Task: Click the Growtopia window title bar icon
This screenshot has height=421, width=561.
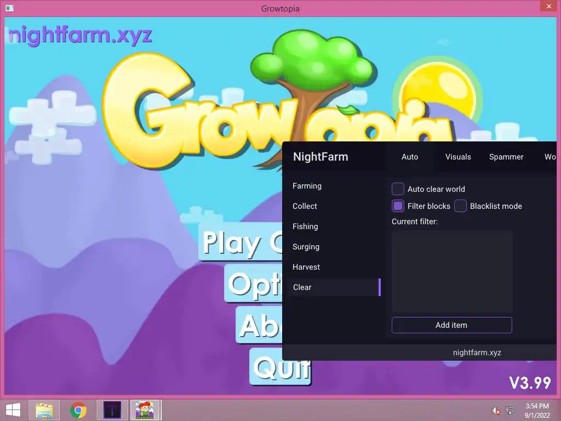Action: (10, 8)
